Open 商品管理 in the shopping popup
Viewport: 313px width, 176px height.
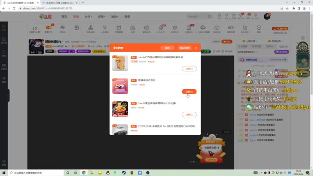[x=184, y=48]
